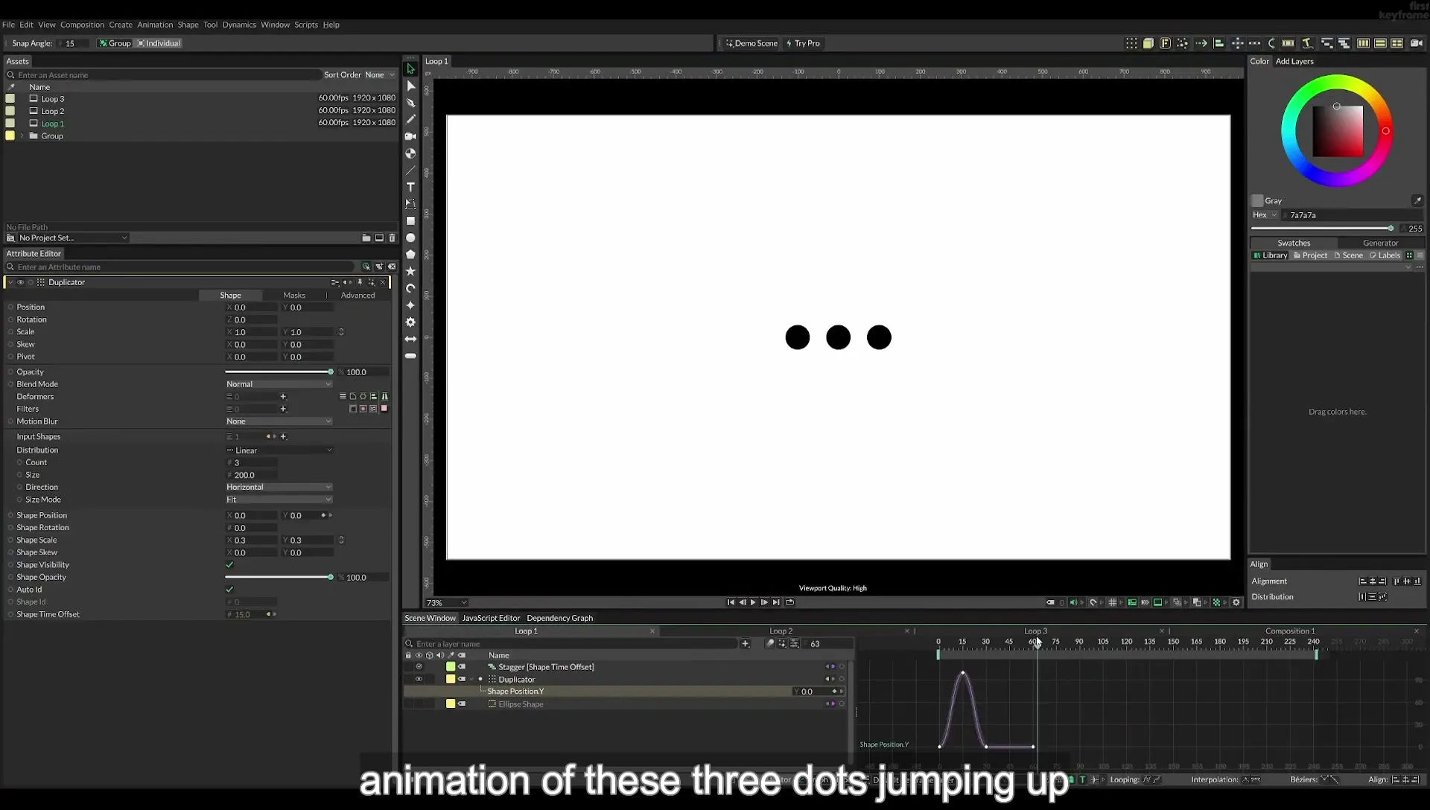This screenshot has height=810, width=1430.
Task: Toggle visibility of Duplicator layer
Action: [x=419, y=679]
